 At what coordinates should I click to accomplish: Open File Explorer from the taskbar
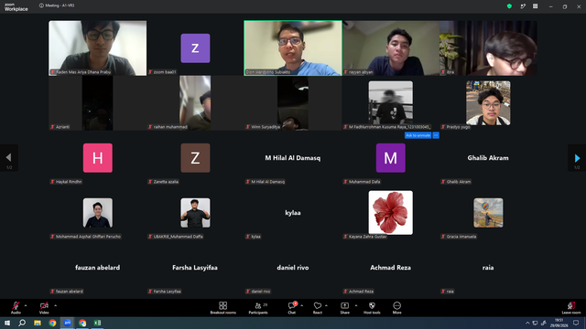(x=38, y=323)
